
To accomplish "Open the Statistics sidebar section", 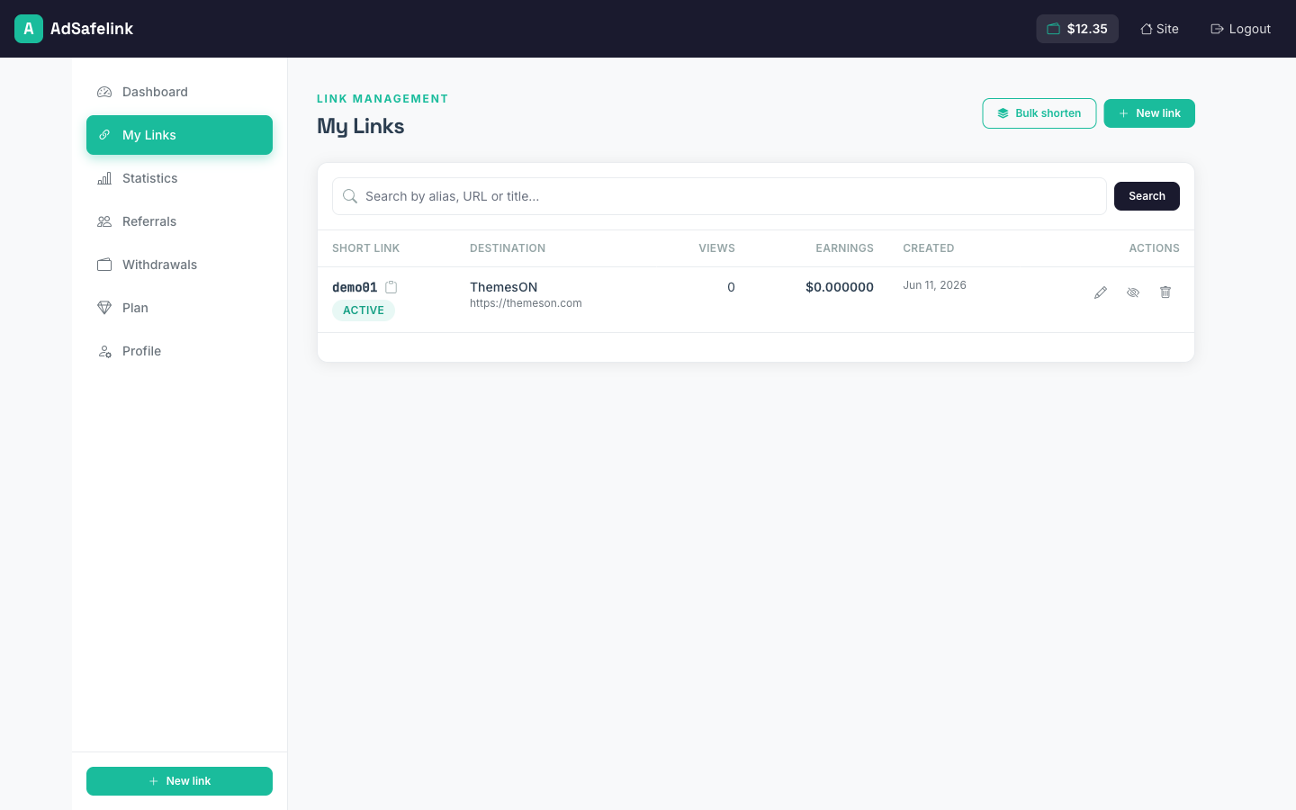I will [x=179, y=178].
